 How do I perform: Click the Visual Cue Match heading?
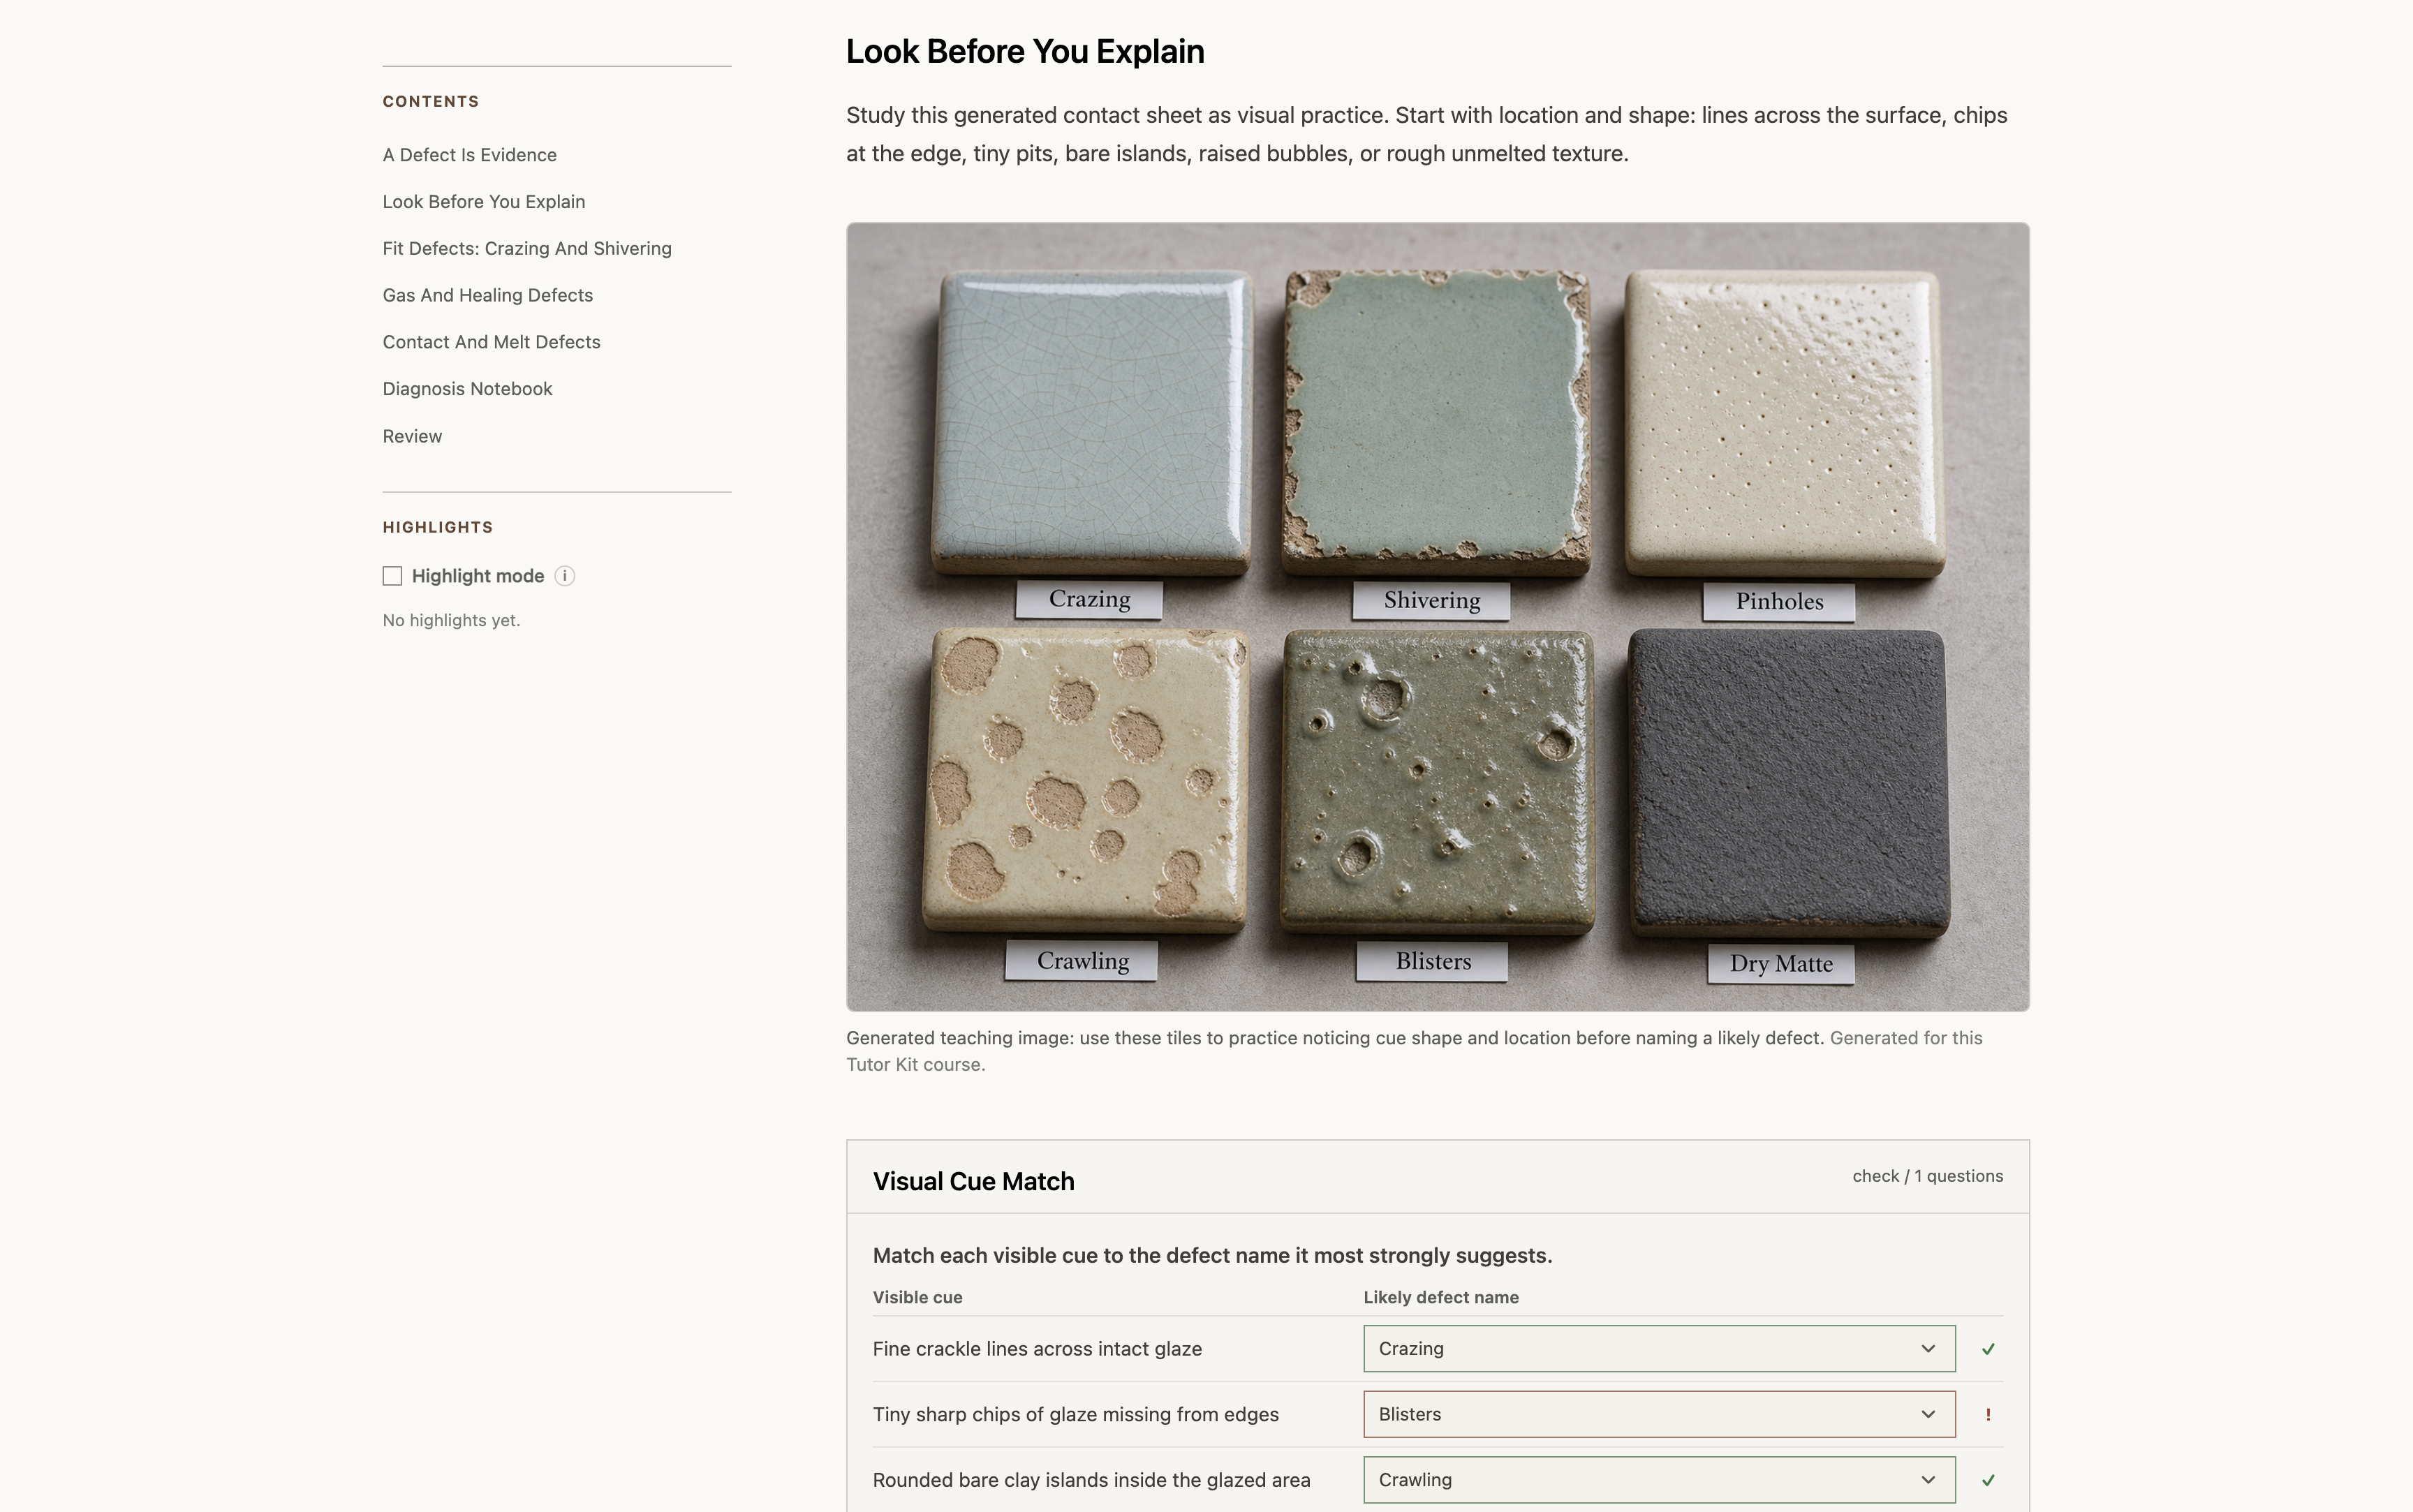pos(973,1181)
